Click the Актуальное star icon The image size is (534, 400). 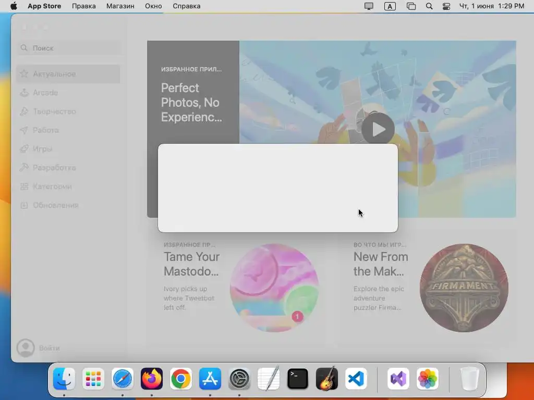(24, 73)
